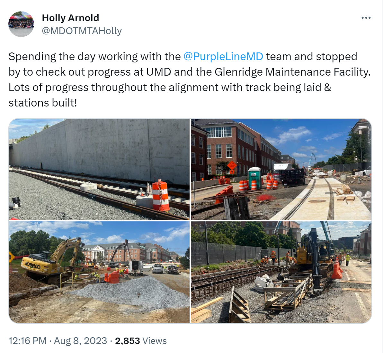Screen dimensions: 383x353
Task: Open the three-dot more options menu
Action: point(366,18)
